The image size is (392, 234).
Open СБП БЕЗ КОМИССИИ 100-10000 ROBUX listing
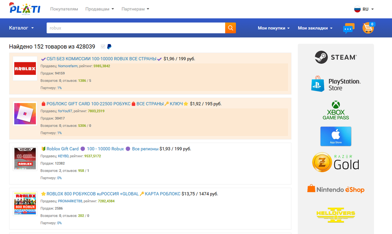click(x=102, y=59)
